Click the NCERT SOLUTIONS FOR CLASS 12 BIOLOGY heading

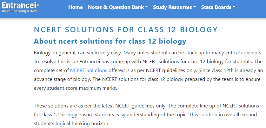tap(126, 30)
